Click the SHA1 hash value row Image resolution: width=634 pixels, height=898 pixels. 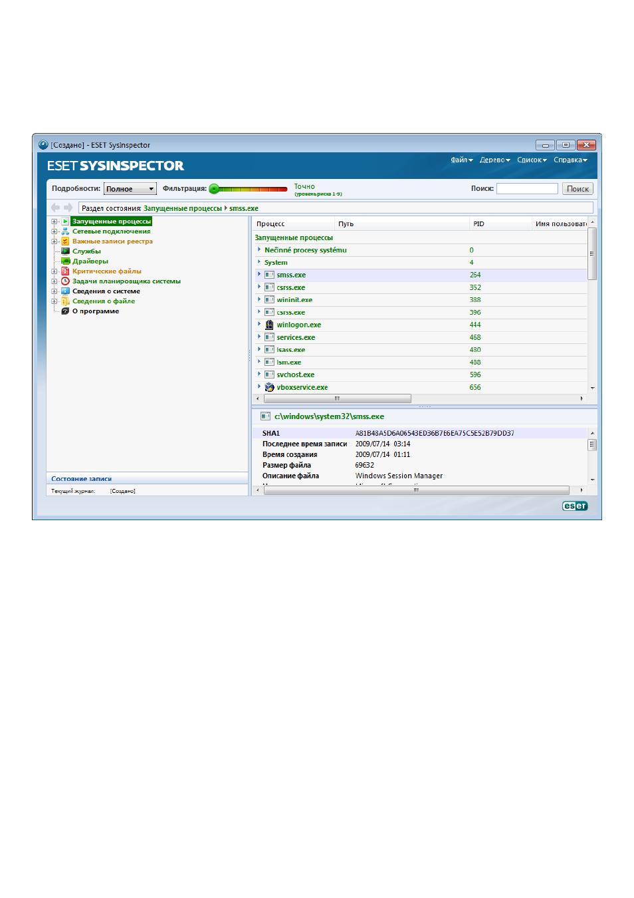421,433
